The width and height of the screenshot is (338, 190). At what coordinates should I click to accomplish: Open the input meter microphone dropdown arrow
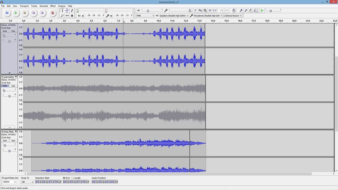coord(111,16)
